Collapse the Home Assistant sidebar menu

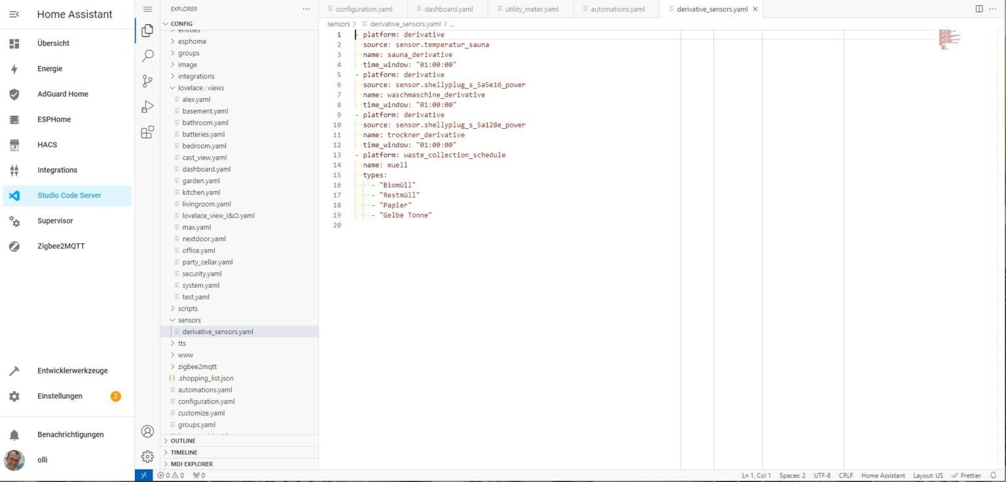pyautogui.click(x=14, y=14)
